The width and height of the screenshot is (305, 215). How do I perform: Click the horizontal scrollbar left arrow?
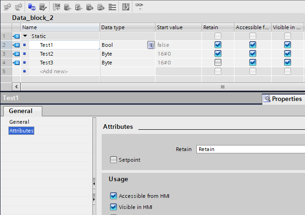tap(17, 87)
